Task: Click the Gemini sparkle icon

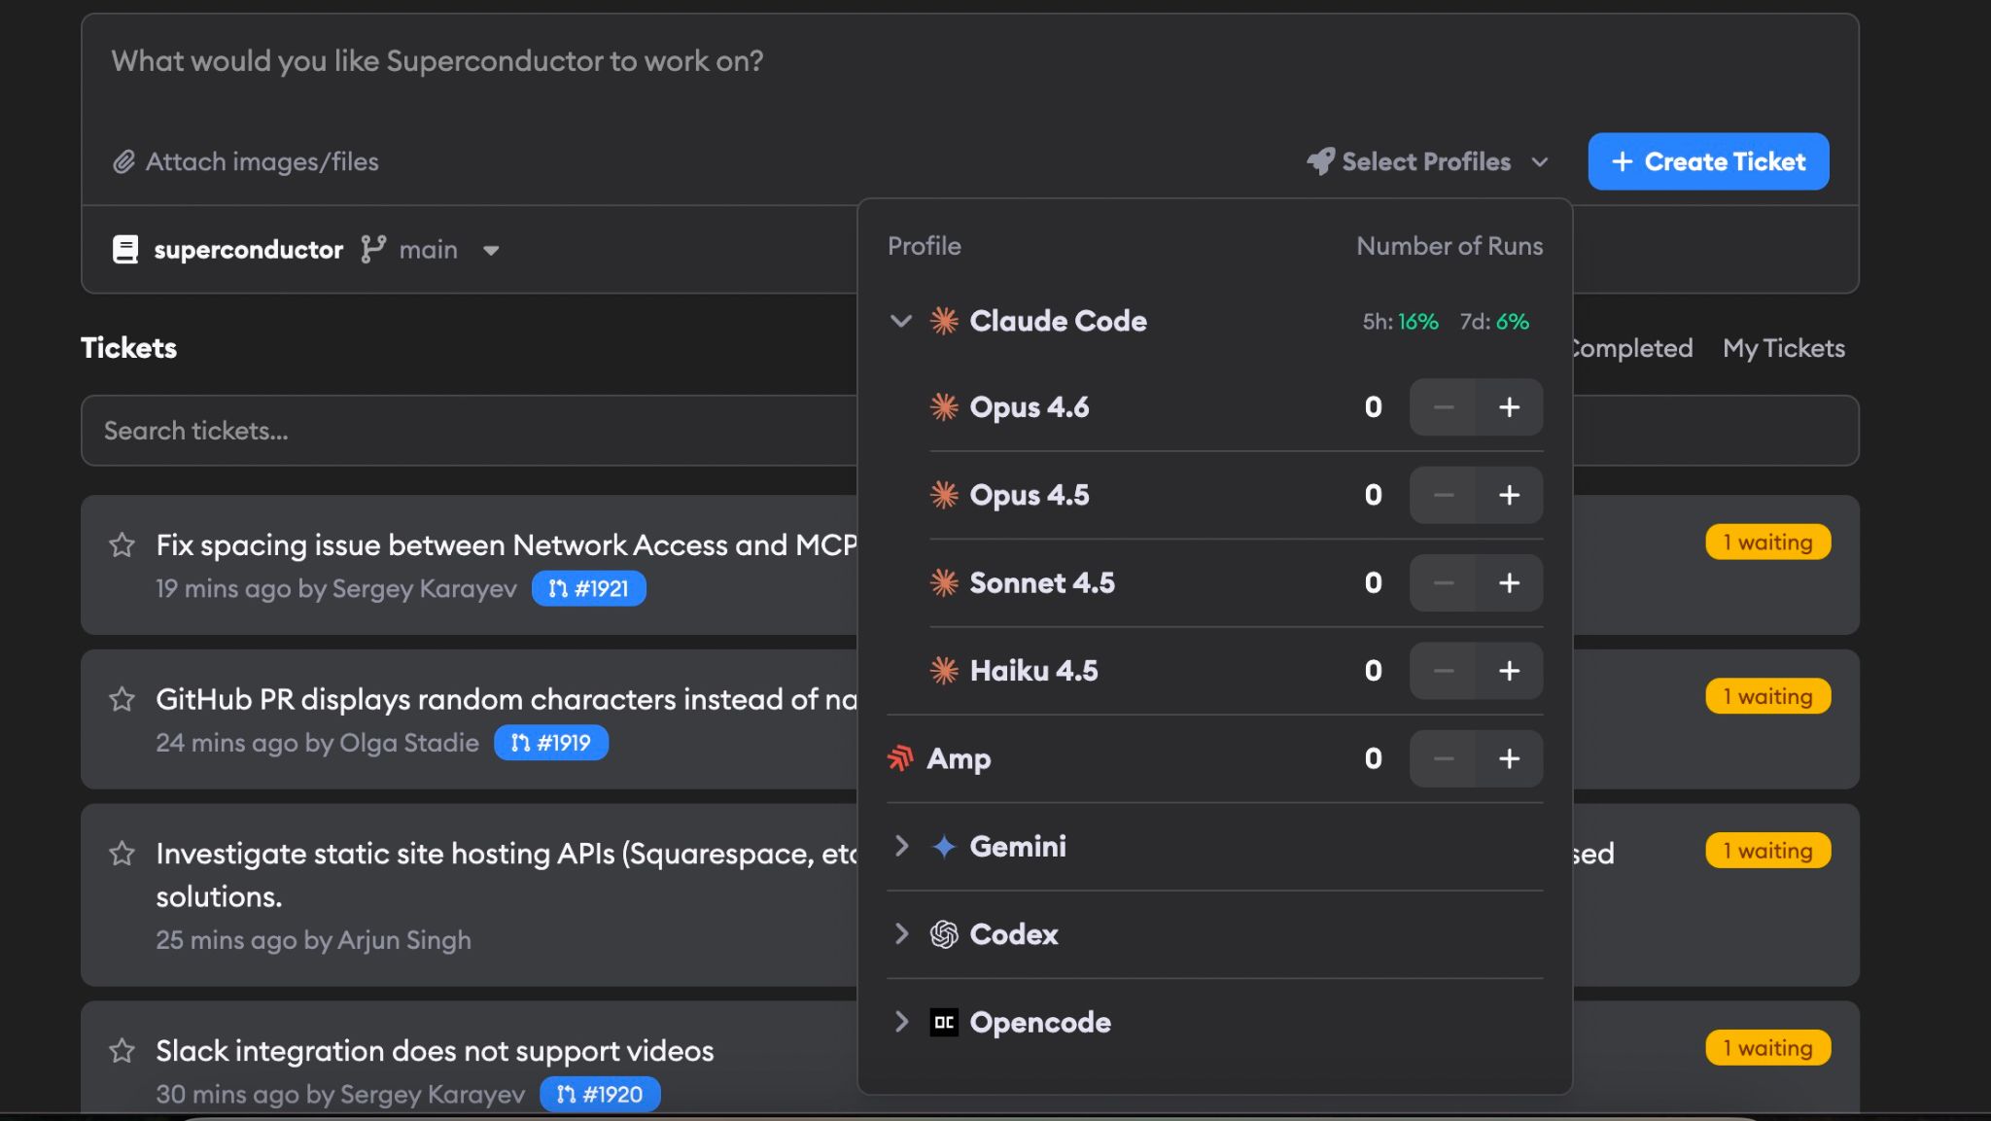Action: coord(942,846)
